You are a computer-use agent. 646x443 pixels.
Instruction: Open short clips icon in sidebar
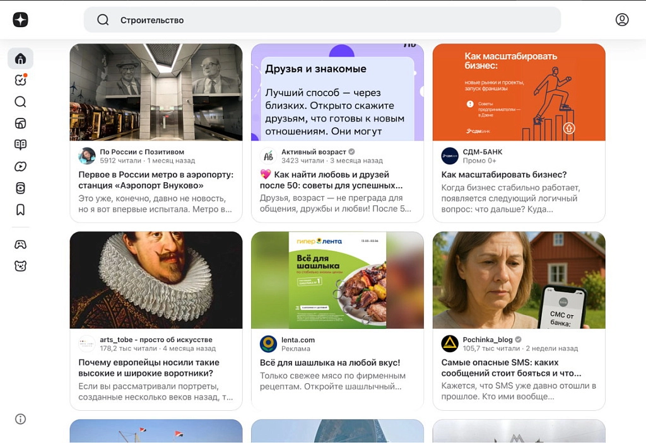click(20, 188)
